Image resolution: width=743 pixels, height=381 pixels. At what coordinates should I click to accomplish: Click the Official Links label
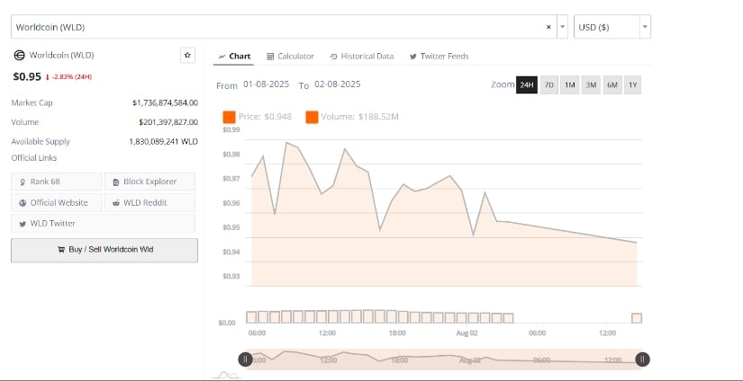point(34,158)
